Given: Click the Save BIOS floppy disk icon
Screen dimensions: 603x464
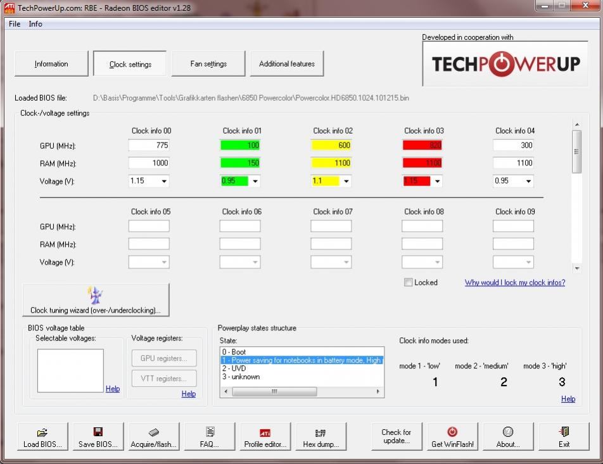Looking at the screenshot, I should [98, 436].
